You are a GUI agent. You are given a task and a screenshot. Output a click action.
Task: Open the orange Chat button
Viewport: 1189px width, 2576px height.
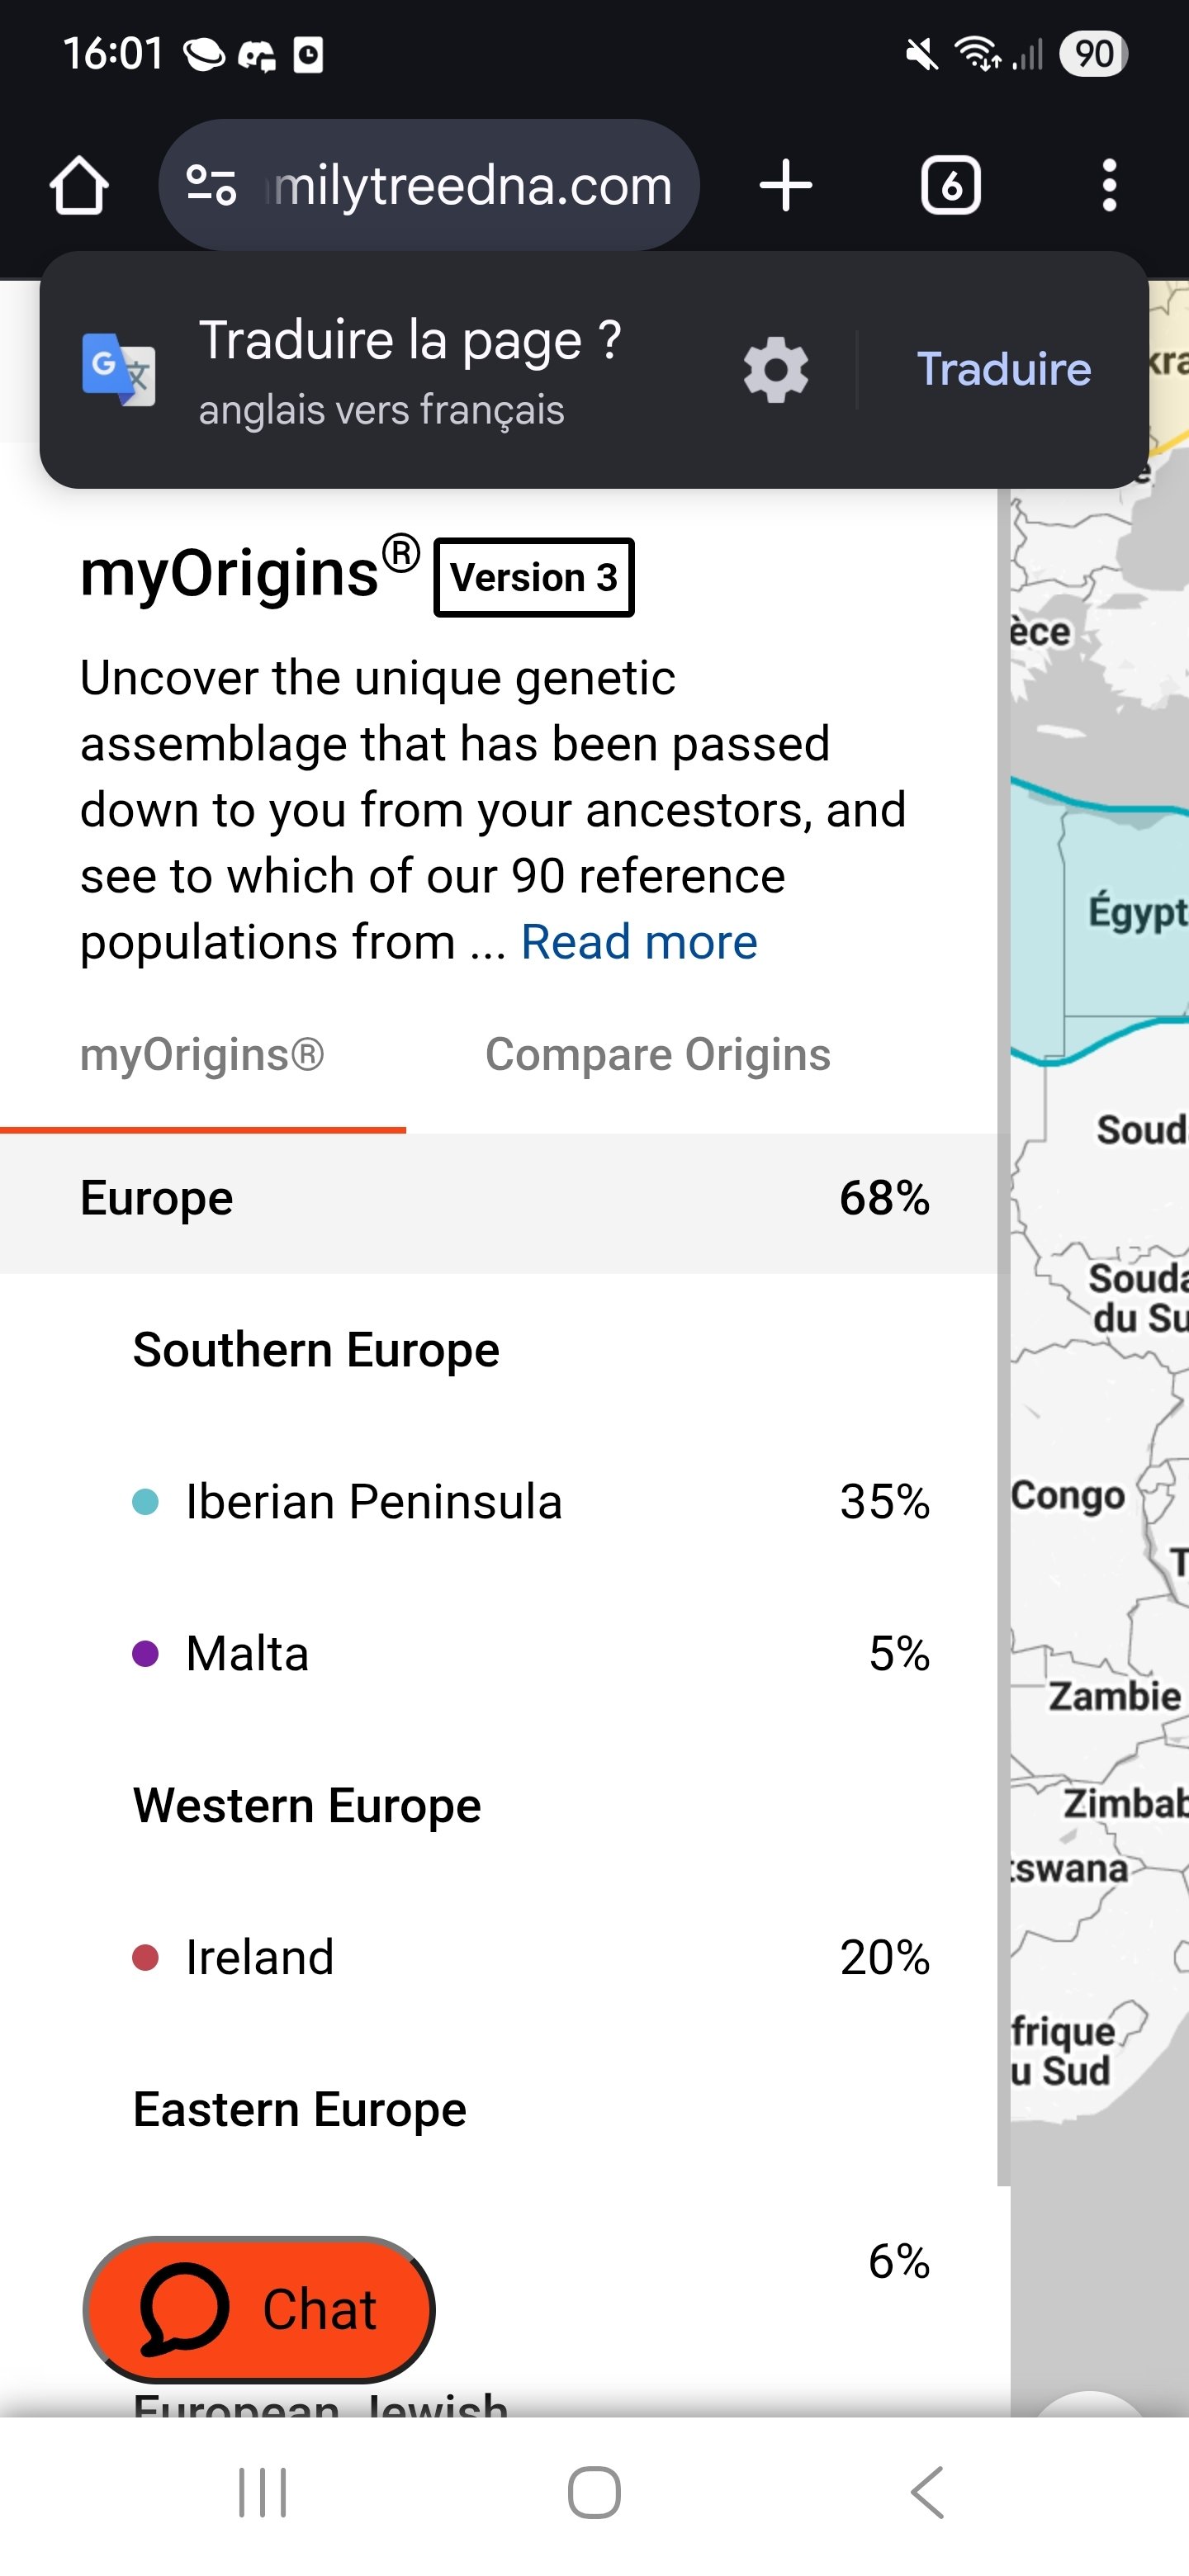pyautogui.click(x=259, y=2309)
